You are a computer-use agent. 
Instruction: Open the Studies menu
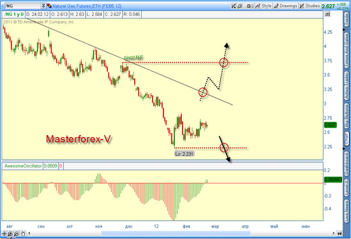[310, 6]
